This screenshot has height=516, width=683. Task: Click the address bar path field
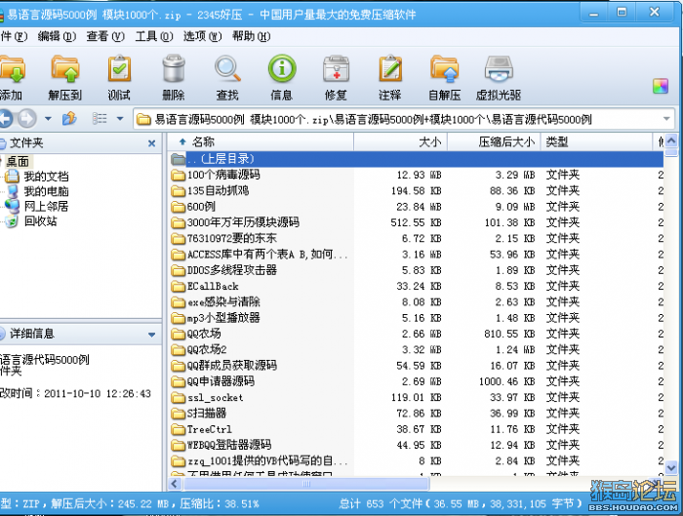pos(404,119)
